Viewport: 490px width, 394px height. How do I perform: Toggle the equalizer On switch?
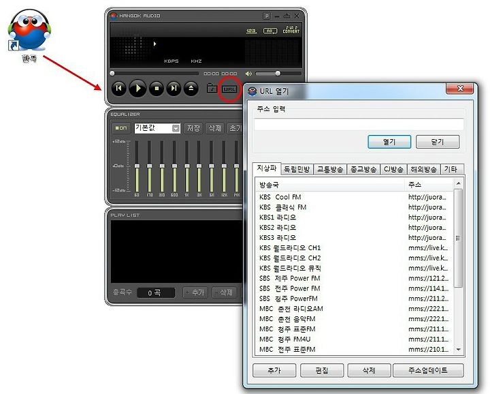click(x=121, y=128)
